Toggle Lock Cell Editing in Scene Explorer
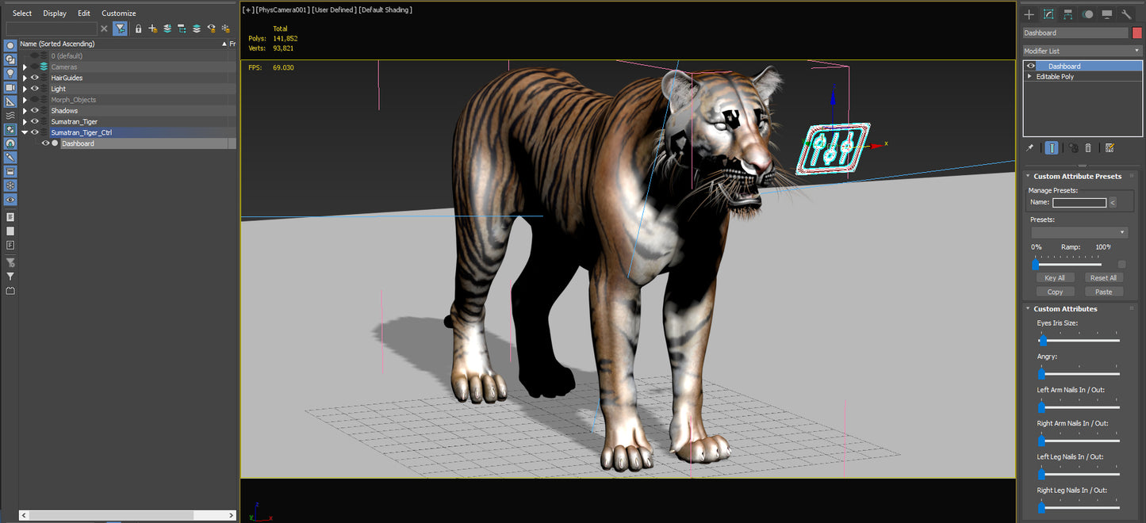 (x=139, y=28)
